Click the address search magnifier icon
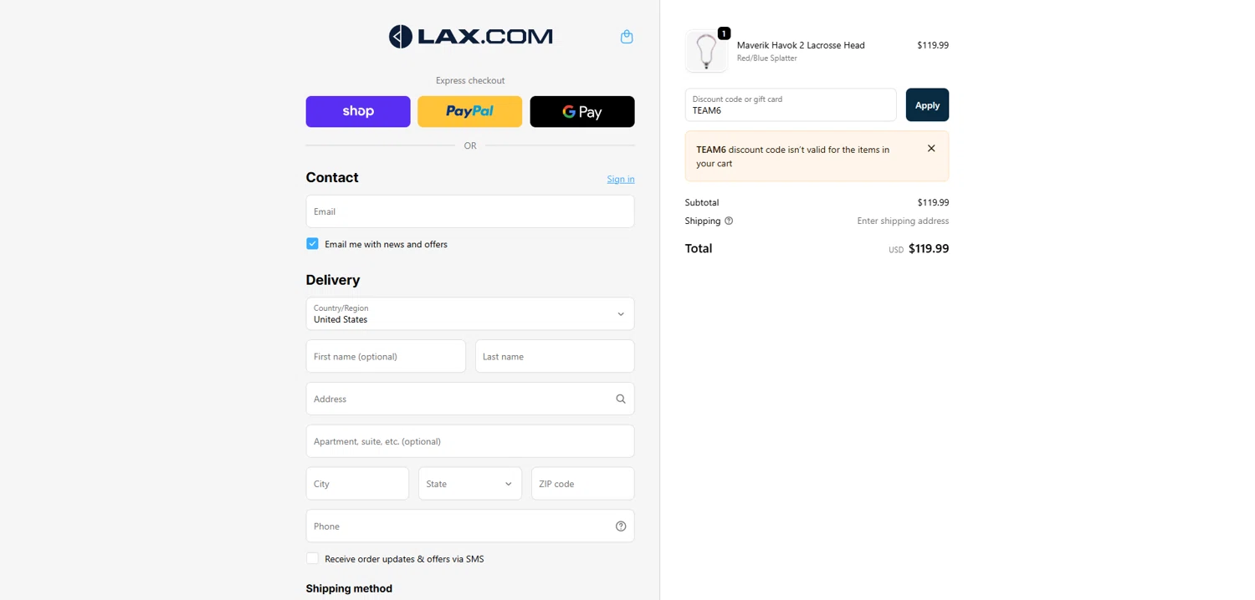Screen dimensions: 1255x600 click(621, 399)
